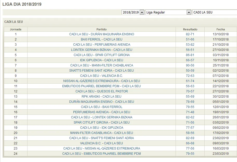This screenshot has width=237, height=162.
Task: Click result 58-56 for jornada 20
Action: click(x=190, y=133)
